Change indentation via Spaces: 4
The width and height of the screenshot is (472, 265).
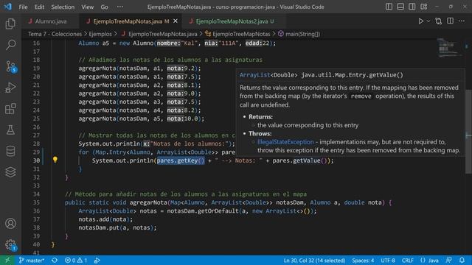363,261
